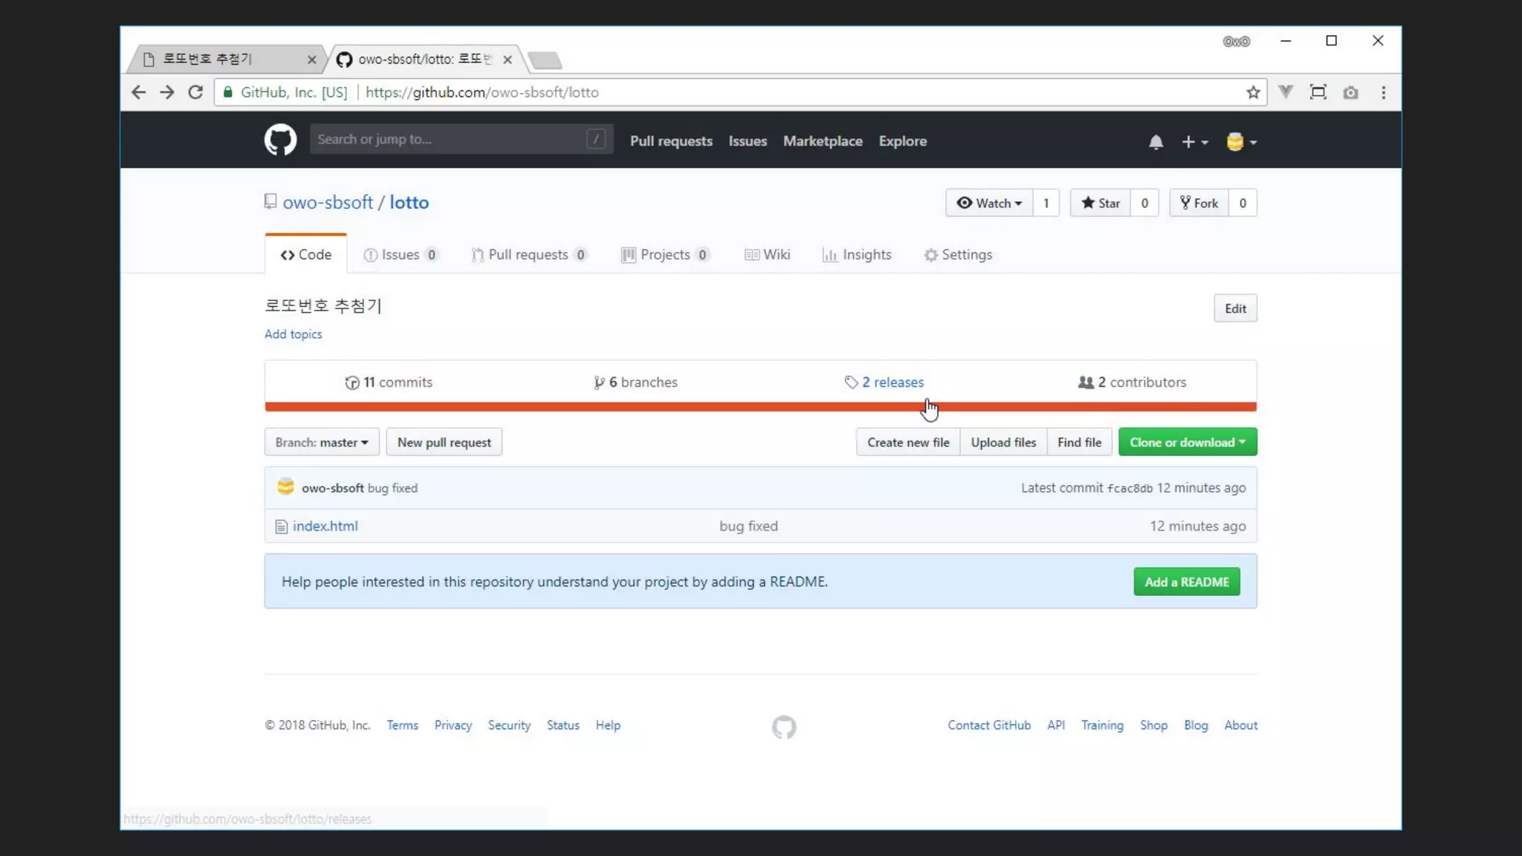This screenshot has width=1522, height=856.
Task: Open the notifications bell icon
Action: (x=1156, y=142)
